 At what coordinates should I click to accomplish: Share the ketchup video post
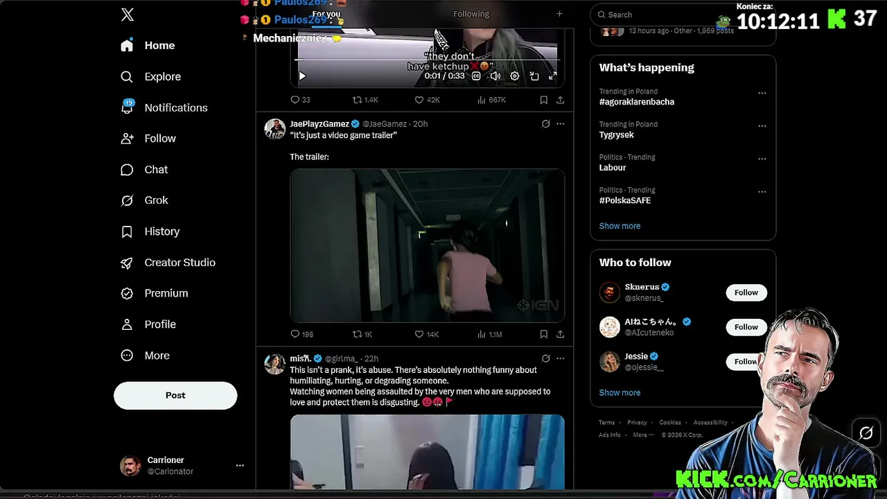click(560, 100)
